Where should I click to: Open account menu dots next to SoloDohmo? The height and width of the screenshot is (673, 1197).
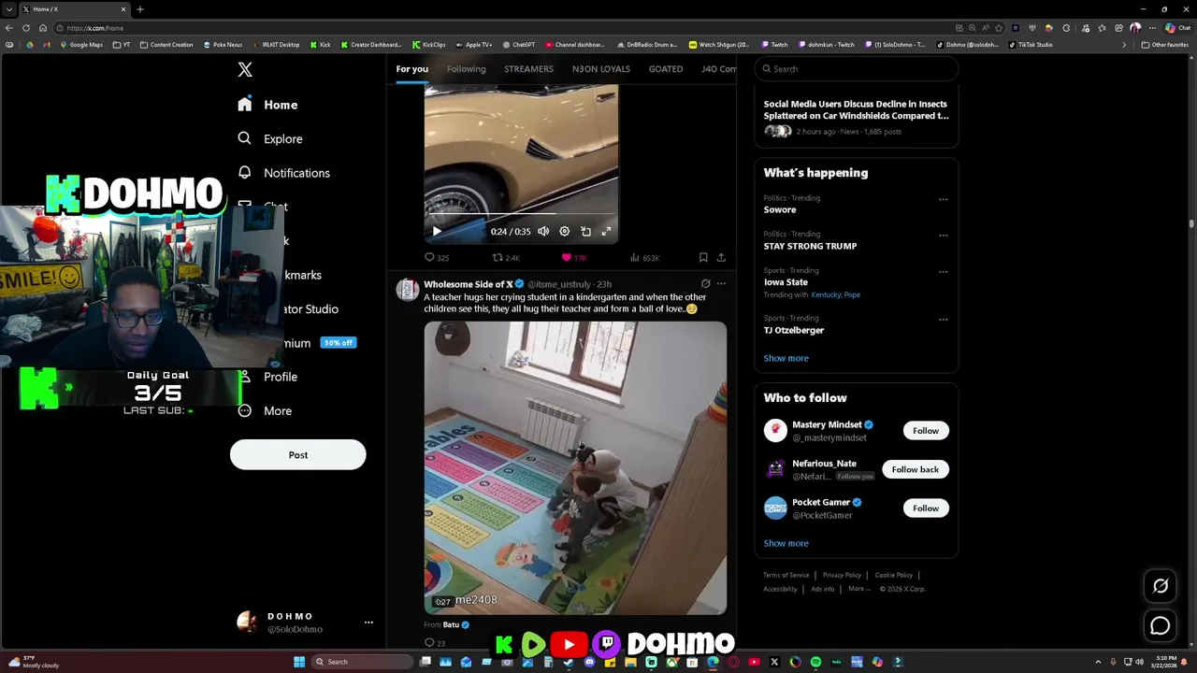pyautogui.click(x=368, y=623)
